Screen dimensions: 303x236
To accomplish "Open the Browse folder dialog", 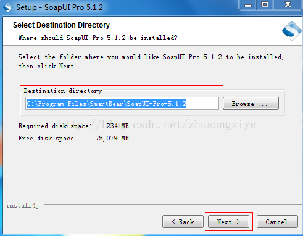I will coord(251,104).
